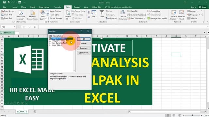Click Cancel in Add-ins dialog
This screenshot has height=117, width=209.
click(x=84, y=44)
